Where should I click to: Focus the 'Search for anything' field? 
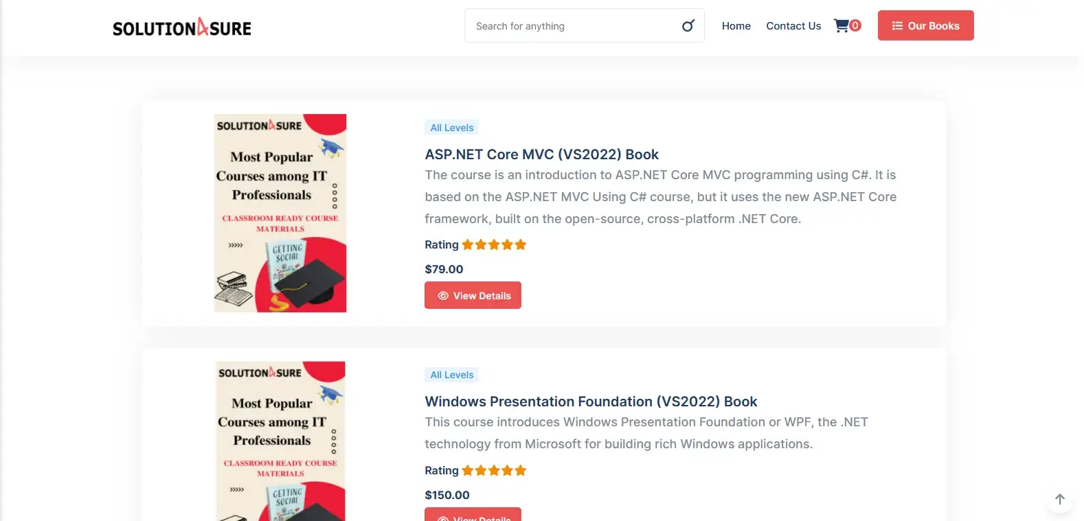(x=570, y=26)
